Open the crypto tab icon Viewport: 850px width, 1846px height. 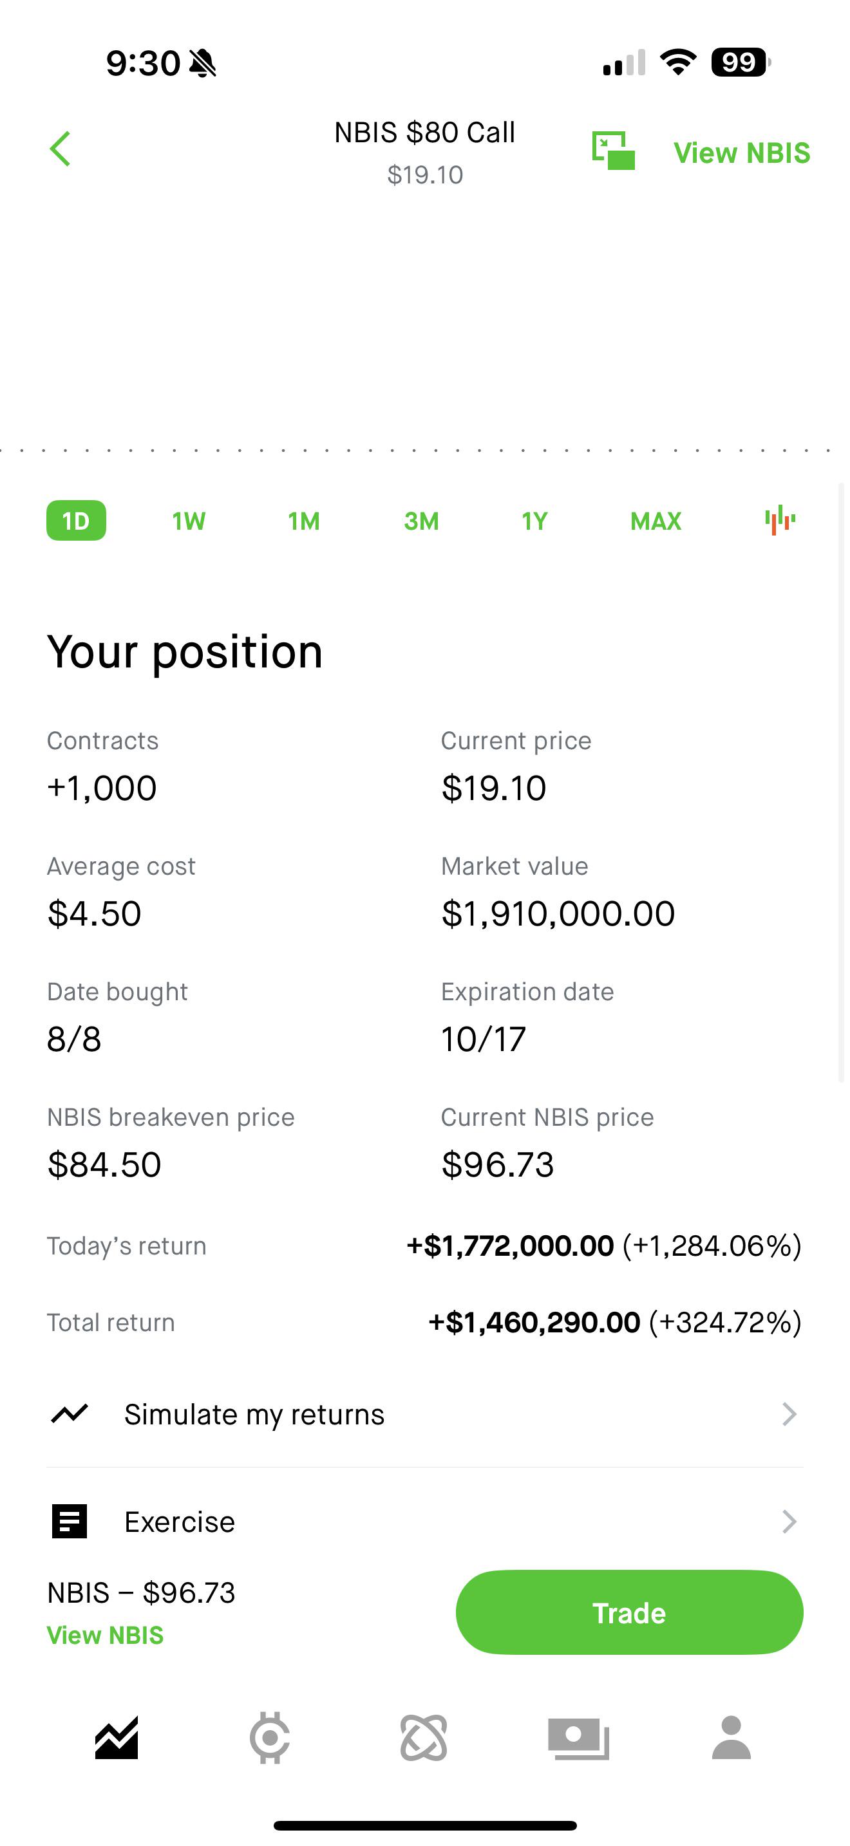pos(270,1738)
